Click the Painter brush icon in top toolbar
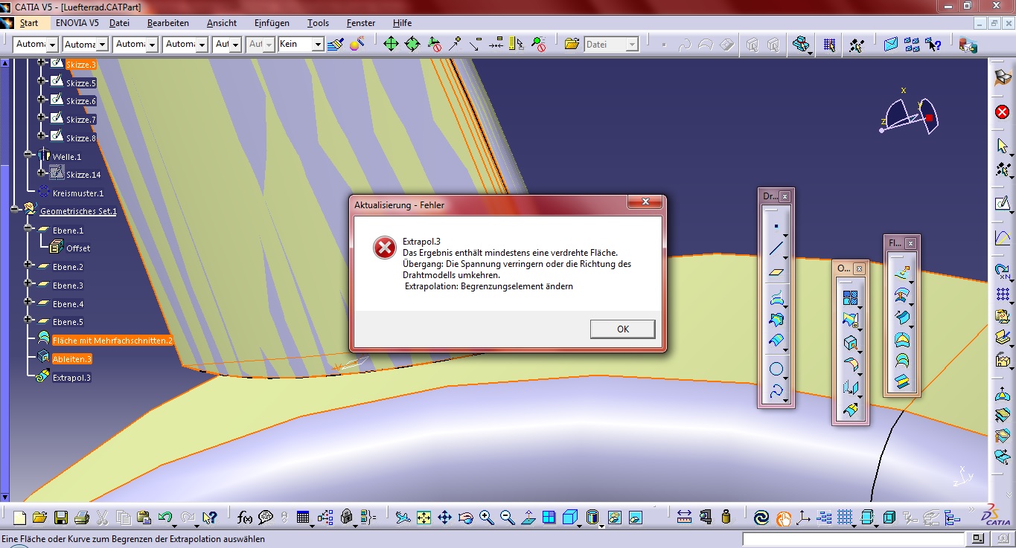Screen dimensions: 1016x548 pyautogui.click(x=336, y=45)
